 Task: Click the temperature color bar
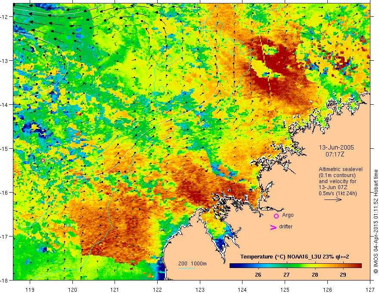click(295, 265)
